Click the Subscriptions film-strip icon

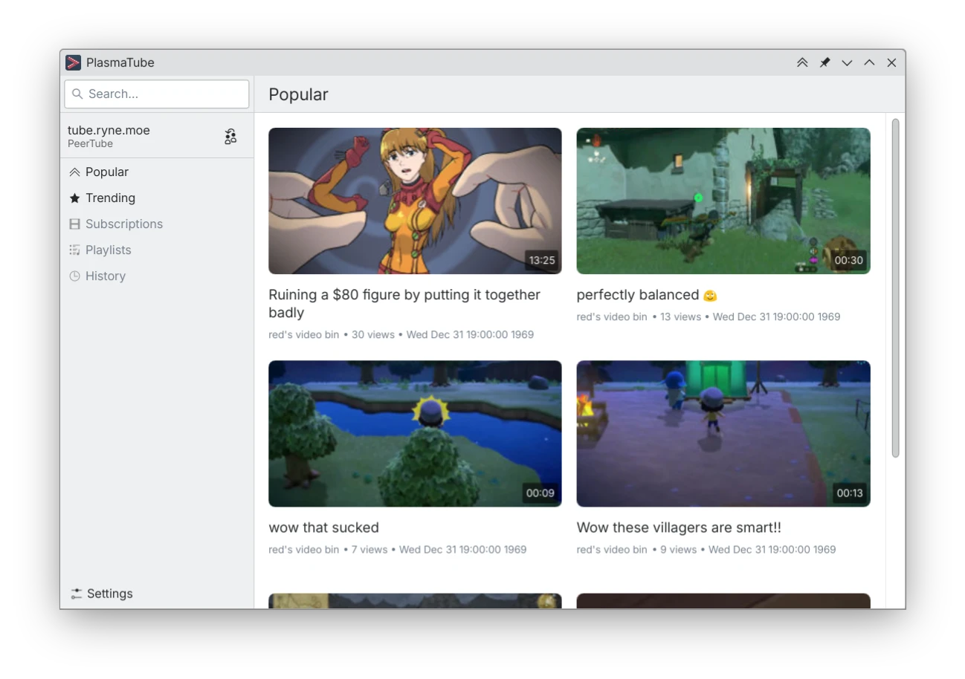74,224
